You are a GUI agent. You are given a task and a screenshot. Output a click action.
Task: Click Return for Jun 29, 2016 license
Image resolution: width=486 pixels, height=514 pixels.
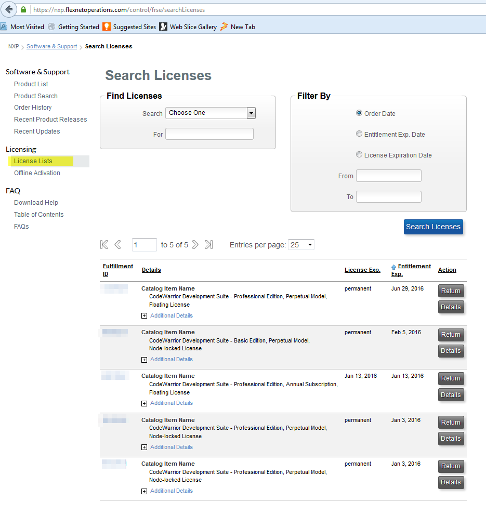pyautogui.click(x=451, y=291)
